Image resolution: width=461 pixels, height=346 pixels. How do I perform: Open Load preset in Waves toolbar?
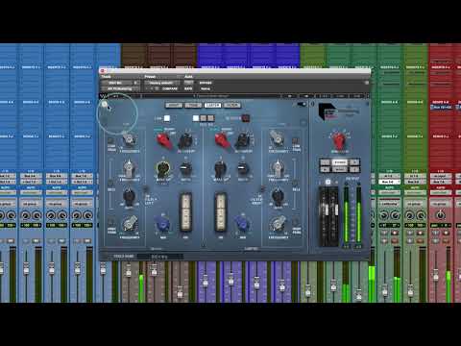tap(340, 96)
